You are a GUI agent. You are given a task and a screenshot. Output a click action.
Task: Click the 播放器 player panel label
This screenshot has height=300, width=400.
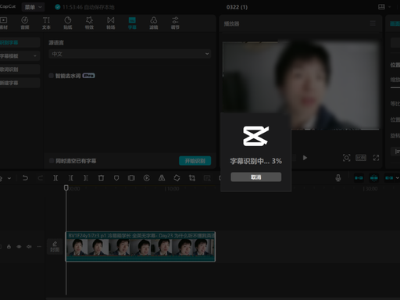click(231, 23)
